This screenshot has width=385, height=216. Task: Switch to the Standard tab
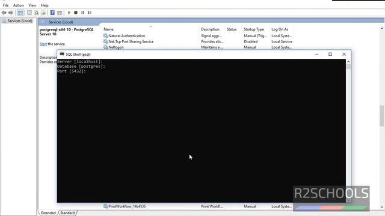[67, 213]
